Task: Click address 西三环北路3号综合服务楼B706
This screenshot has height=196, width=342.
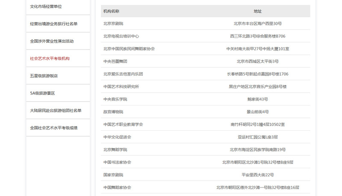Action: (258, 36)
